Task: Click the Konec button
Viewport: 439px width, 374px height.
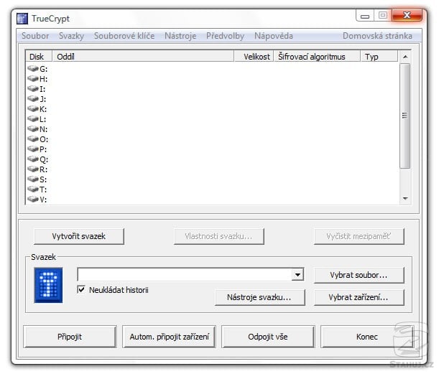Action: pyautogui.click(x=367, y=337)
